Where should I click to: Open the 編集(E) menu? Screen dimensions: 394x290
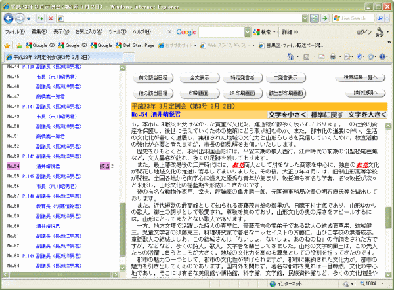coord(39,32)
